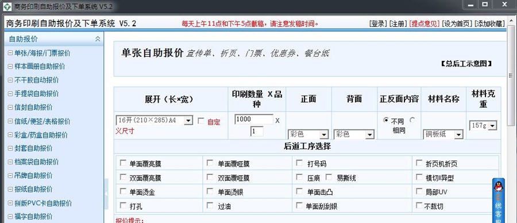Open 彩盒/药盒自助报价 in sidebar
The width and height of the screenshot is (517, 223).
41,135
